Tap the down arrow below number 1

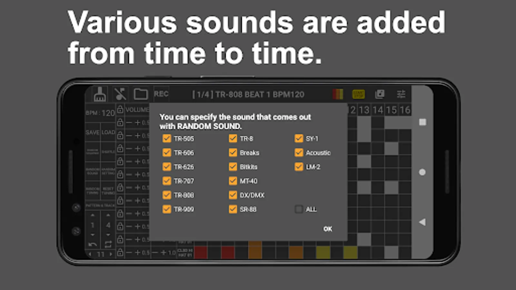click(x=93, y=235)
